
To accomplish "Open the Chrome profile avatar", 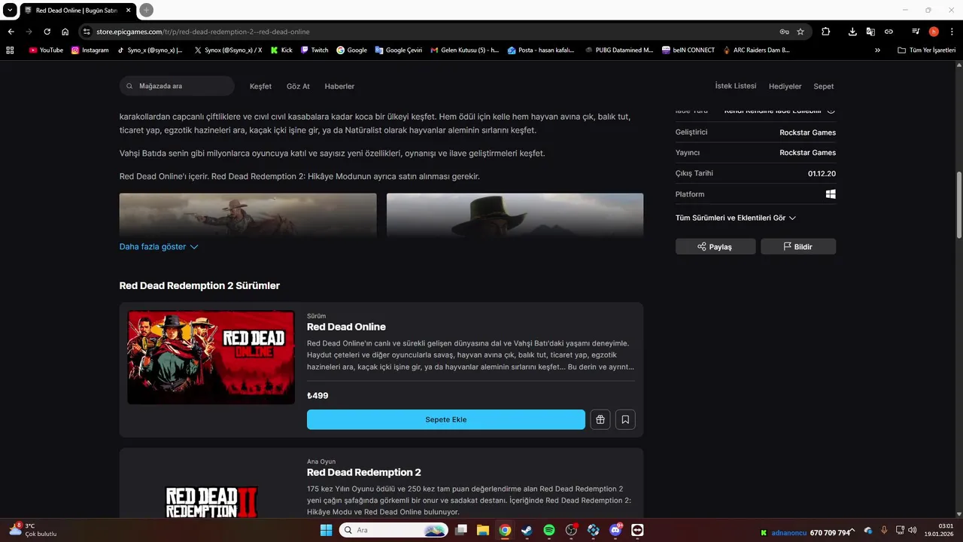I will coord(934,32).
